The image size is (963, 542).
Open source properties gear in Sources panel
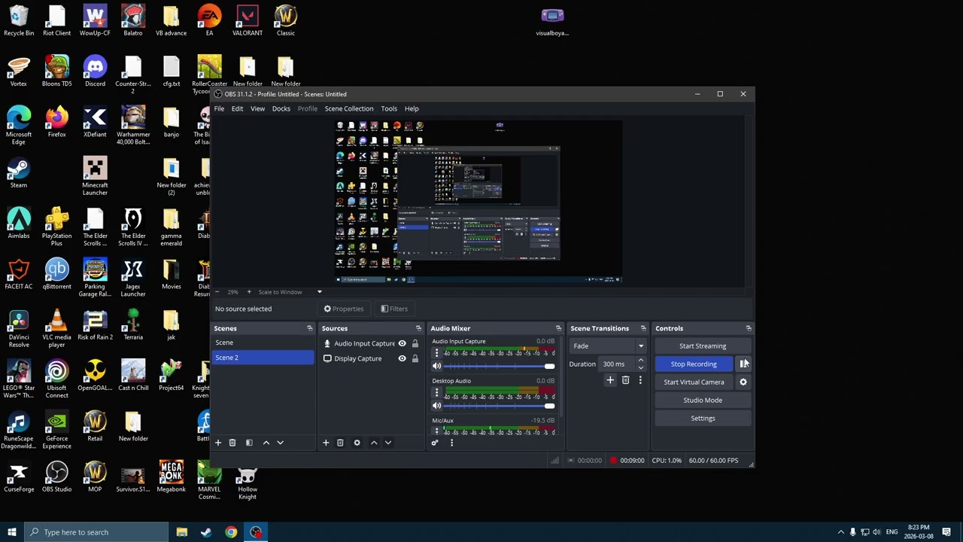click(357, 443)
